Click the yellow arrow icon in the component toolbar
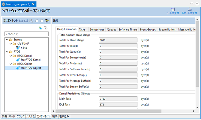This screenshot has width=201, height=120. pos(47,21)
